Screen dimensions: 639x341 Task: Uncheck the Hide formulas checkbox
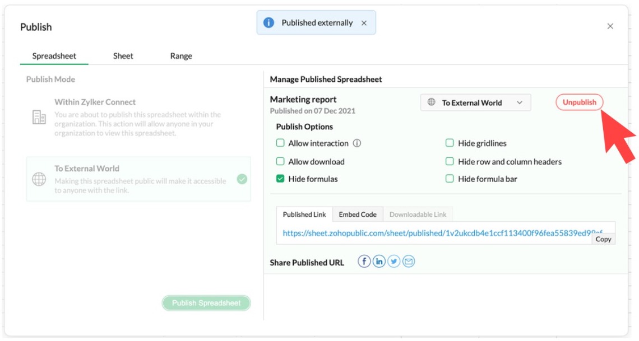click(x=280, y=179)
